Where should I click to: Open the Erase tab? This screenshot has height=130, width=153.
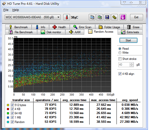tap(133, 27)
